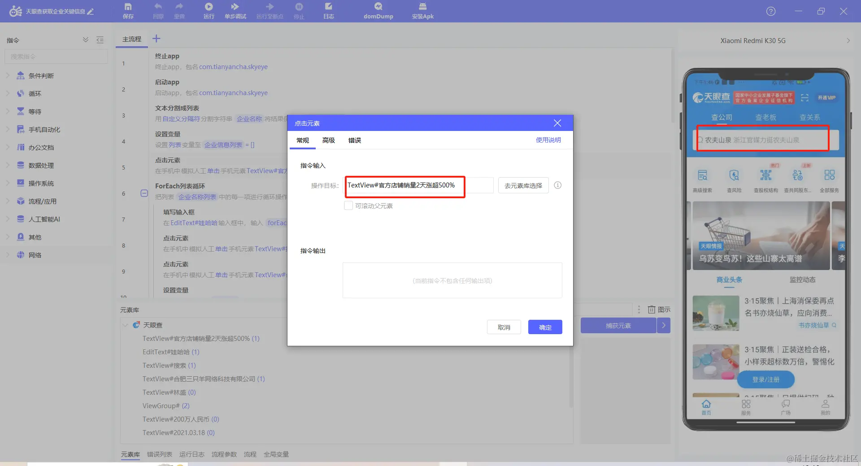Collapse the ForEach列表循环 block toggle
Viewport: 861px width, 466px height.
click(x=144, y=193)
